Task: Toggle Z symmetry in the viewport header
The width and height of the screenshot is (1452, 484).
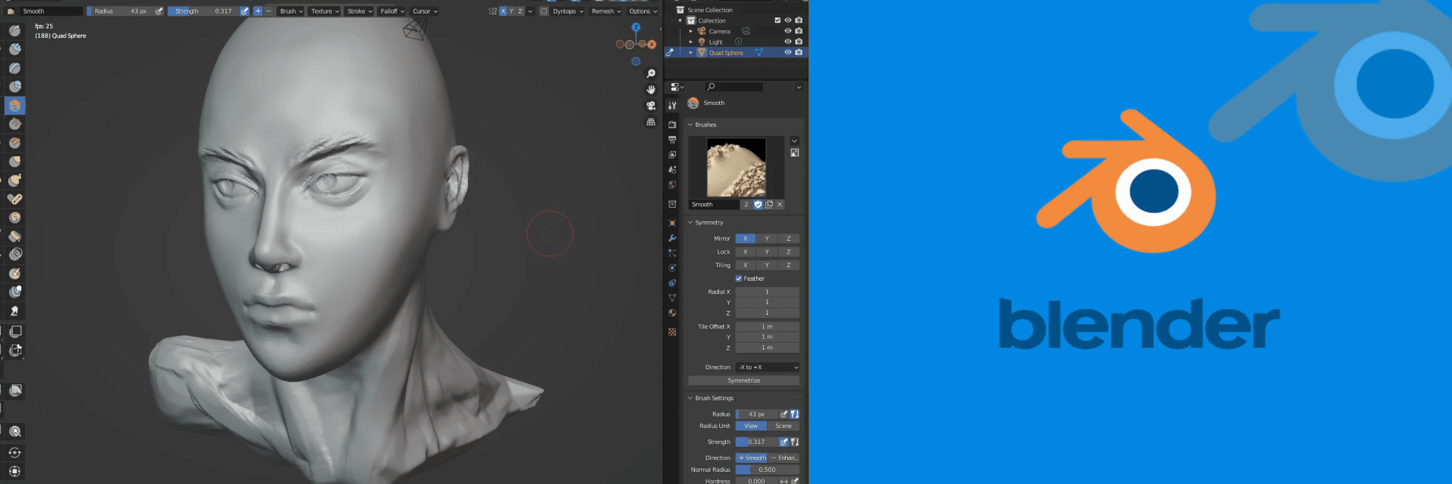Action: coord(520,11)
